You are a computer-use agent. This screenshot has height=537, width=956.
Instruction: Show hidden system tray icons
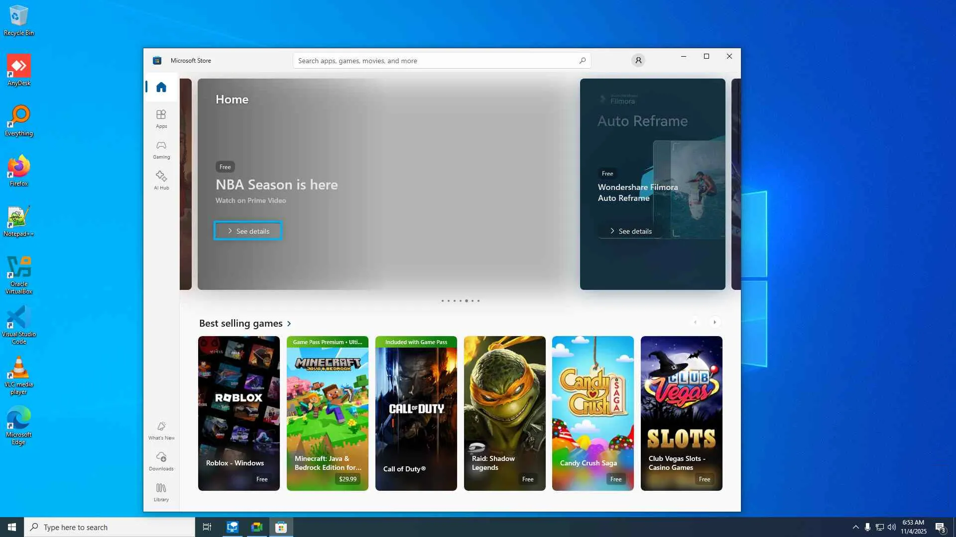[x=855, y=527]
